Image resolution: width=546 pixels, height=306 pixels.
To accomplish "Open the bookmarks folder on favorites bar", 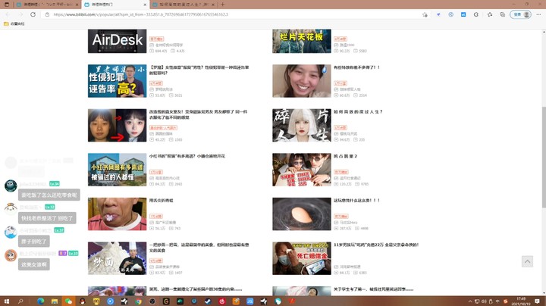I will 14,23.
